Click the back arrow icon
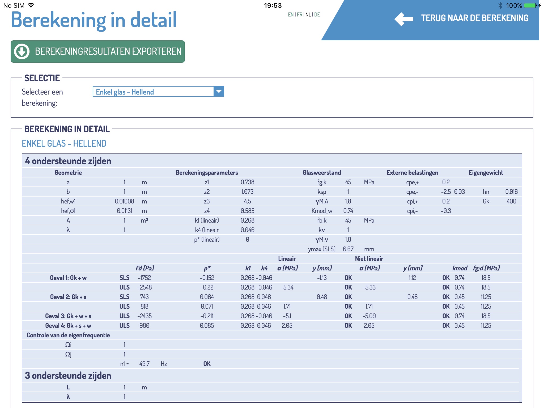 404,19
